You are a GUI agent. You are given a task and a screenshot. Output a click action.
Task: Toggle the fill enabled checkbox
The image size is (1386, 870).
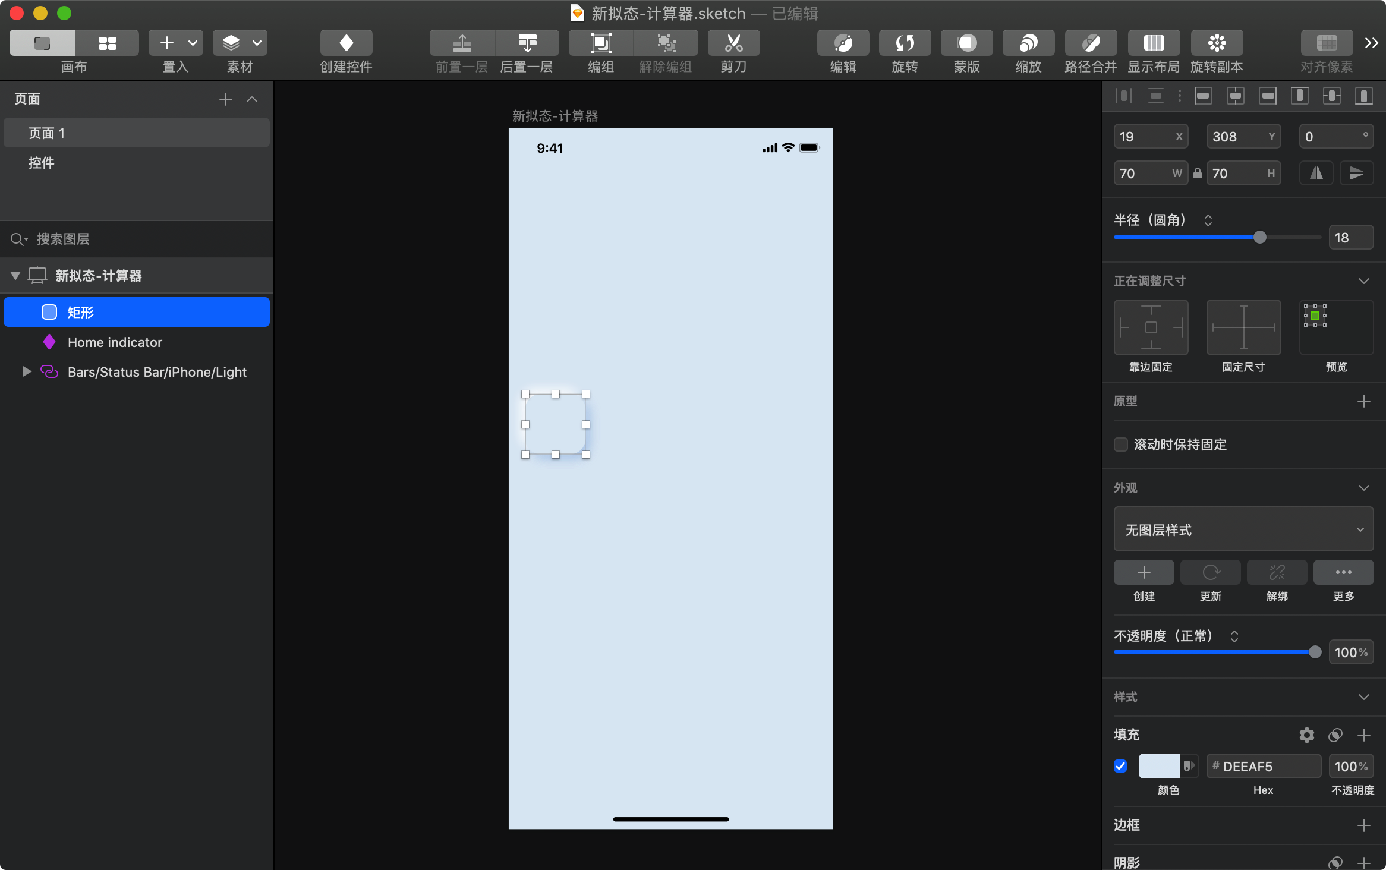click(1120, 766)
